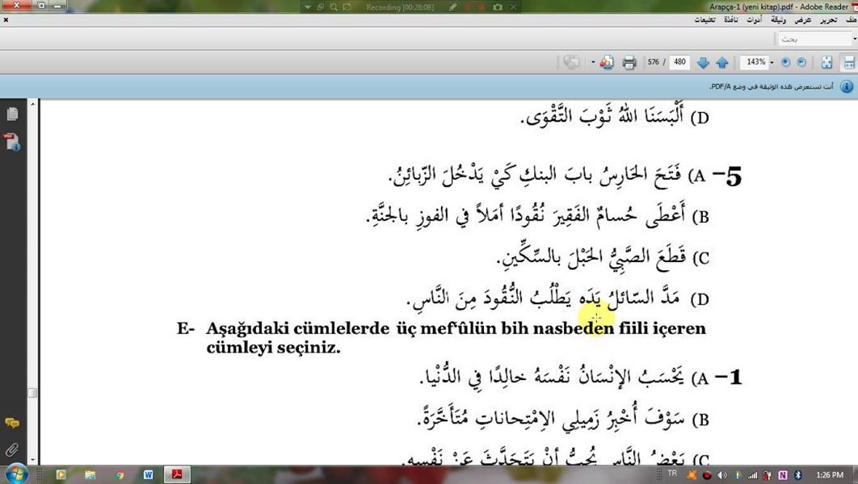Image resolution: width=858 pixels, height=484 pixels.
Task: Open the وثيقة (Document) menu
Action: click(778, 20)
